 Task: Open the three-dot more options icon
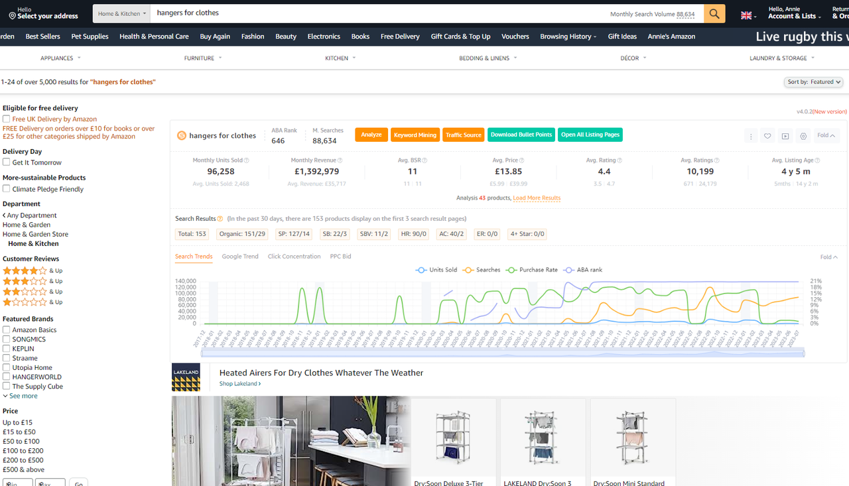coord(751,136)
